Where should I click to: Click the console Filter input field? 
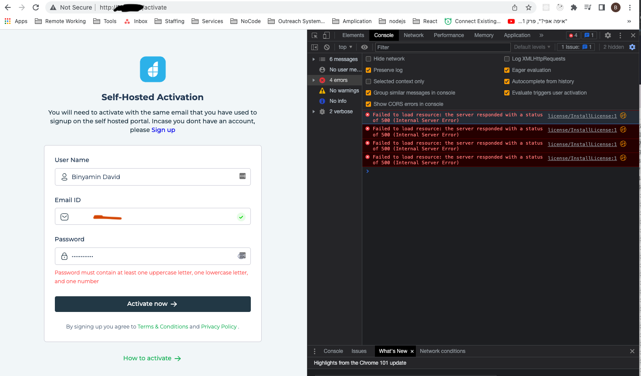(443, 47)
